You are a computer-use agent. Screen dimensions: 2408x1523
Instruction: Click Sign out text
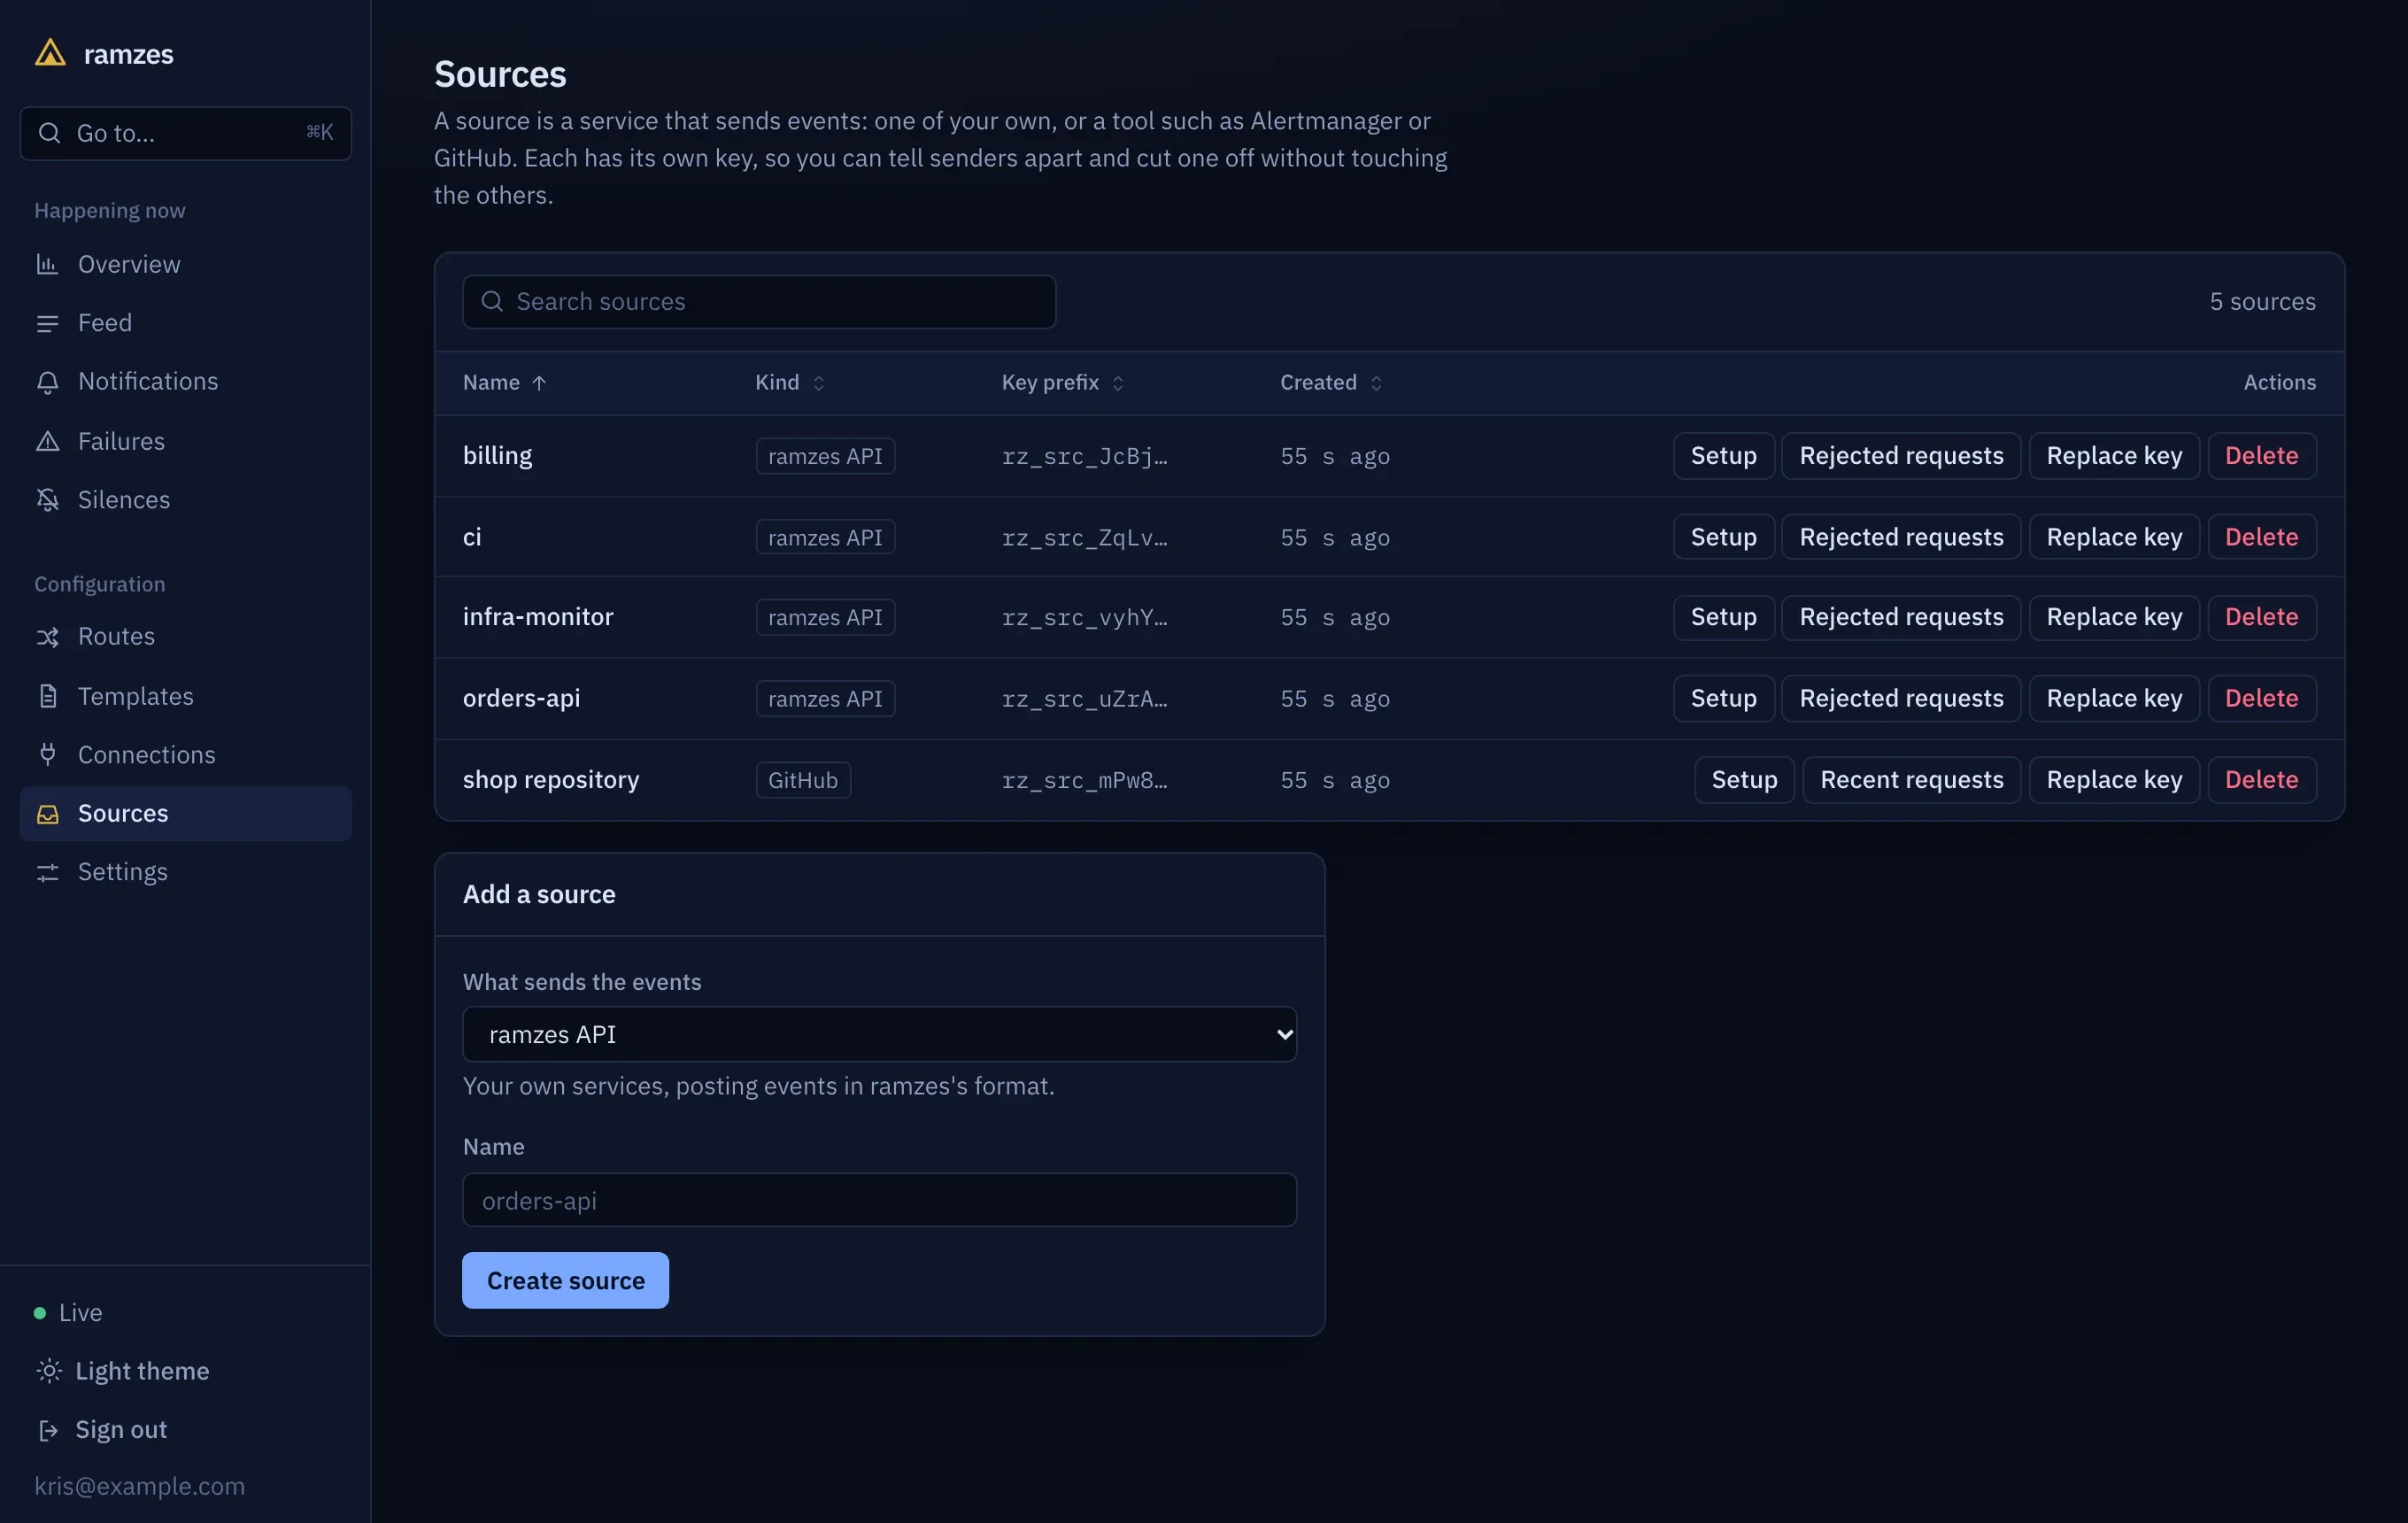pyautogui.click(x=121, y=1430)
